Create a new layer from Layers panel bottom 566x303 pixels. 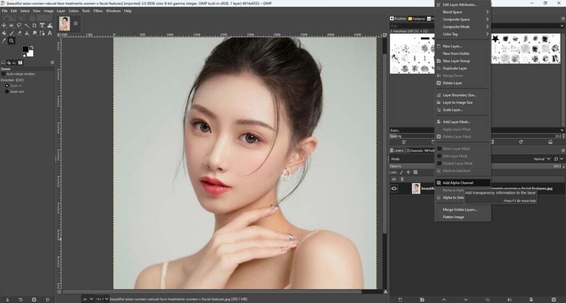point(400,299)
